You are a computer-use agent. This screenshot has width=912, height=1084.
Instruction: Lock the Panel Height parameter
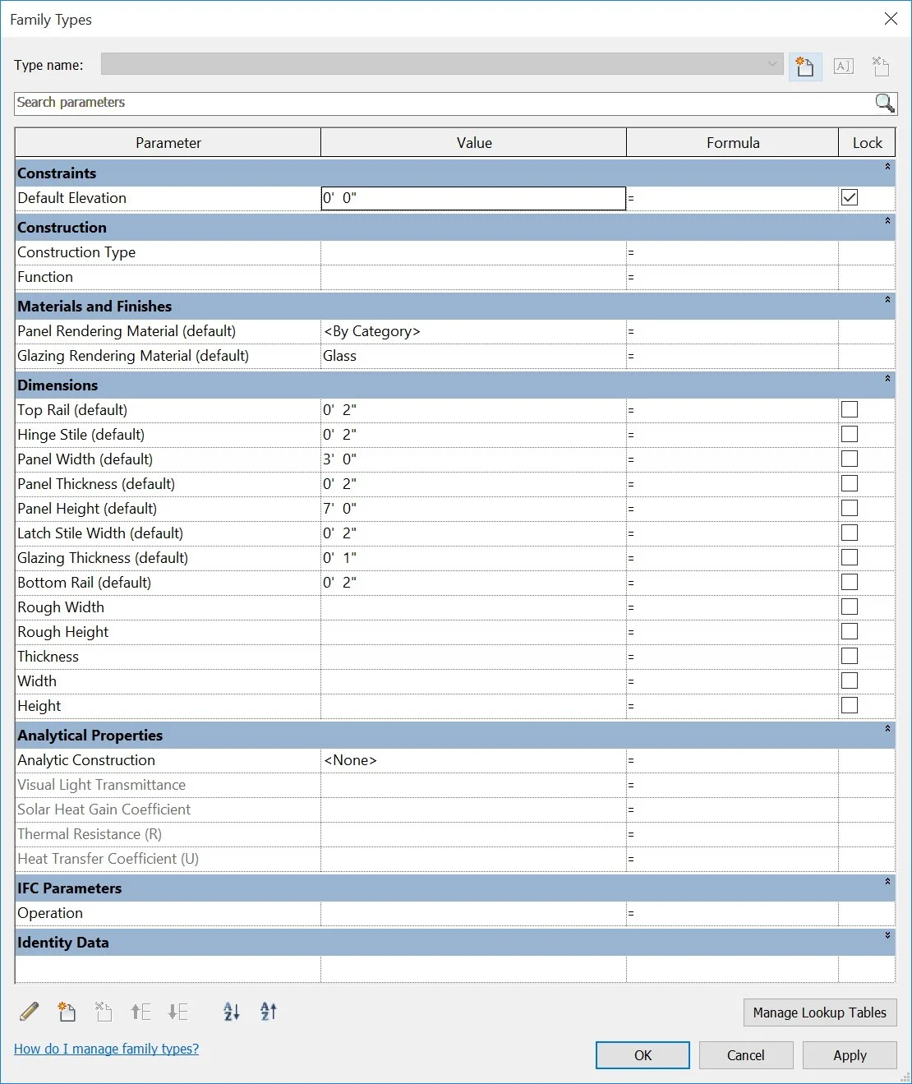point(850,508)
